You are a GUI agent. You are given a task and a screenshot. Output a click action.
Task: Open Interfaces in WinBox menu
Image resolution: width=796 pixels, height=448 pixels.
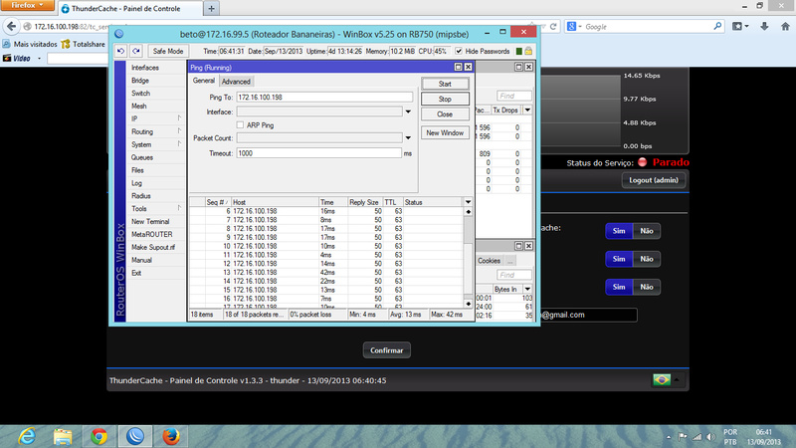(145, 68)
